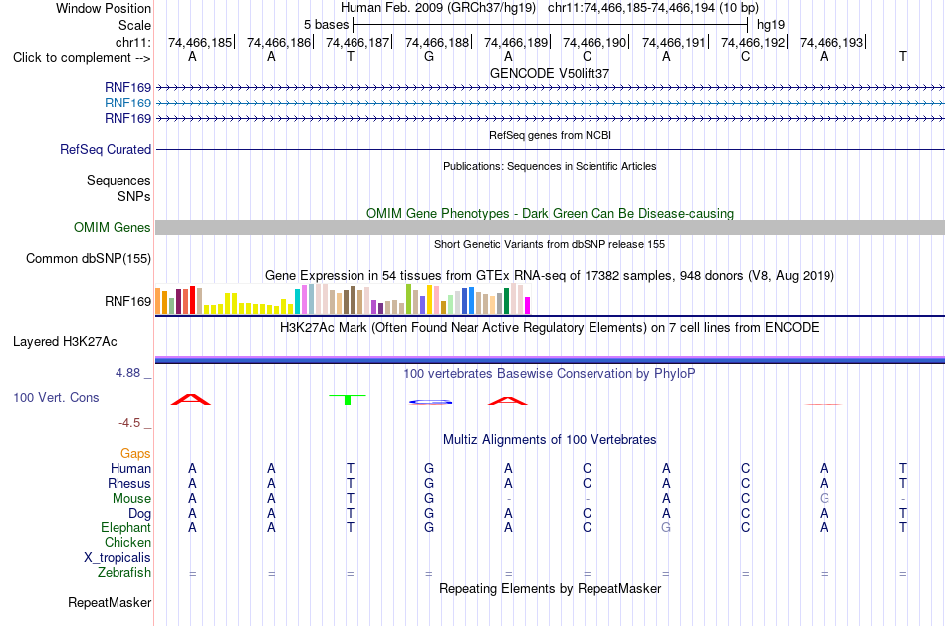946x626 pixels.
Task: Open '100 vertebrates Basewise Conservation by PhyloP' title
Action: pos(550,374)
